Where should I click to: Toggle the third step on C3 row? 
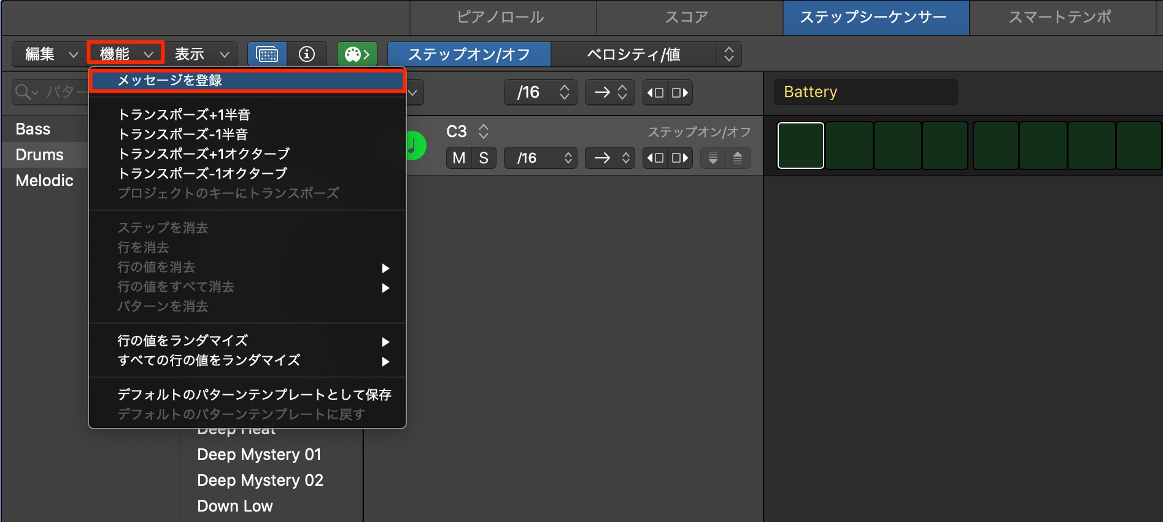pos(898,146)
